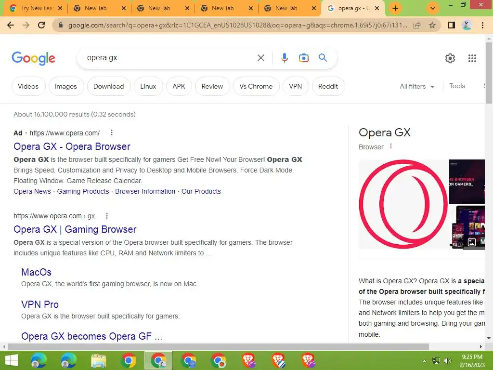Go back using the browser back arrow

[x=11, y=25]
